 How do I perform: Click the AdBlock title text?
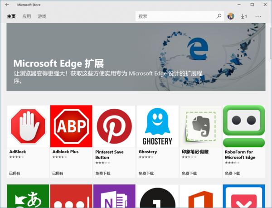18,152
